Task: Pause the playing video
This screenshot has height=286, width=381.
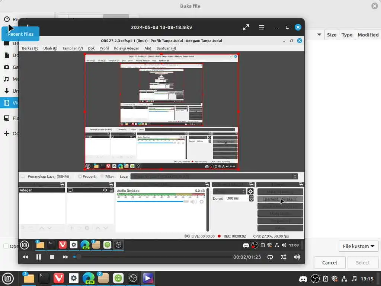Action: pos(39,257)
